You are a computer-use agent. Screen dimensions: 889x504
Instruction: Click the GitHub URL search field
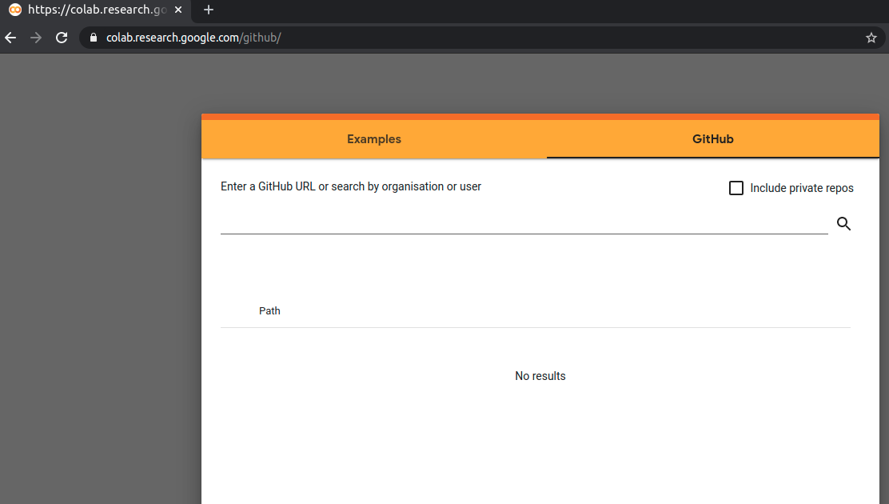click(524, 224)
